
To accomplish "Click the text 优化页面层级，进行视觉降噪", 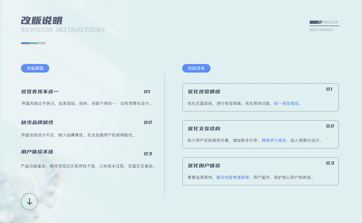I will click(214, 103).
